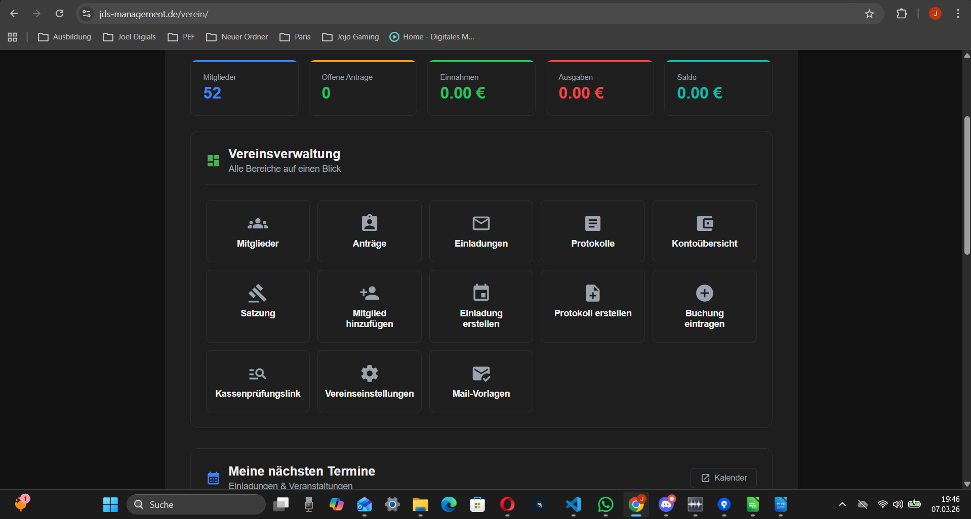
Task: Open the Neuer Ordner bookmark folder
Action: 237,37
